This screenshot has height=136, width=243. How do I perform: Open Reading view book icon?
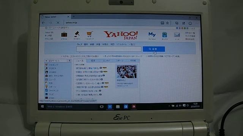(162, 23)
